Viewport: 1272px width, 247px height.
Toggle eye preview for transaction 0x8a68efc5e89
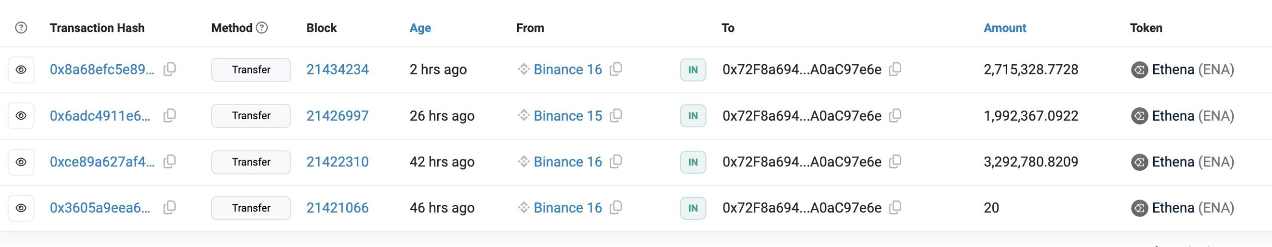click(21, 70)
